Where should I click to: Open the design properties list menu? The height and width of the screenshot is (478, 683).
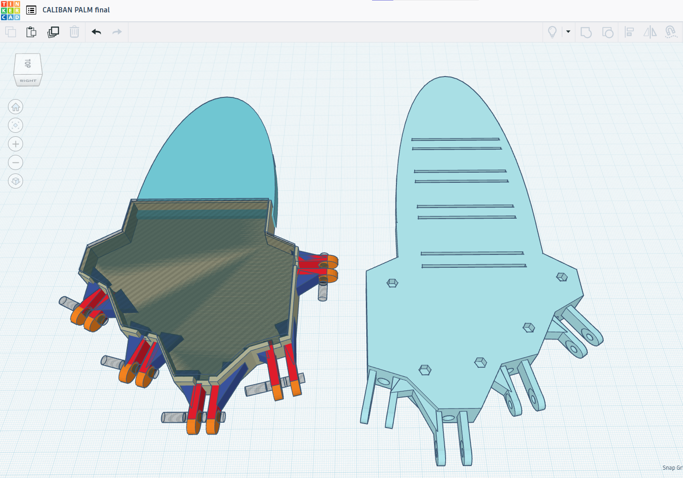click(x=31, y=10)
